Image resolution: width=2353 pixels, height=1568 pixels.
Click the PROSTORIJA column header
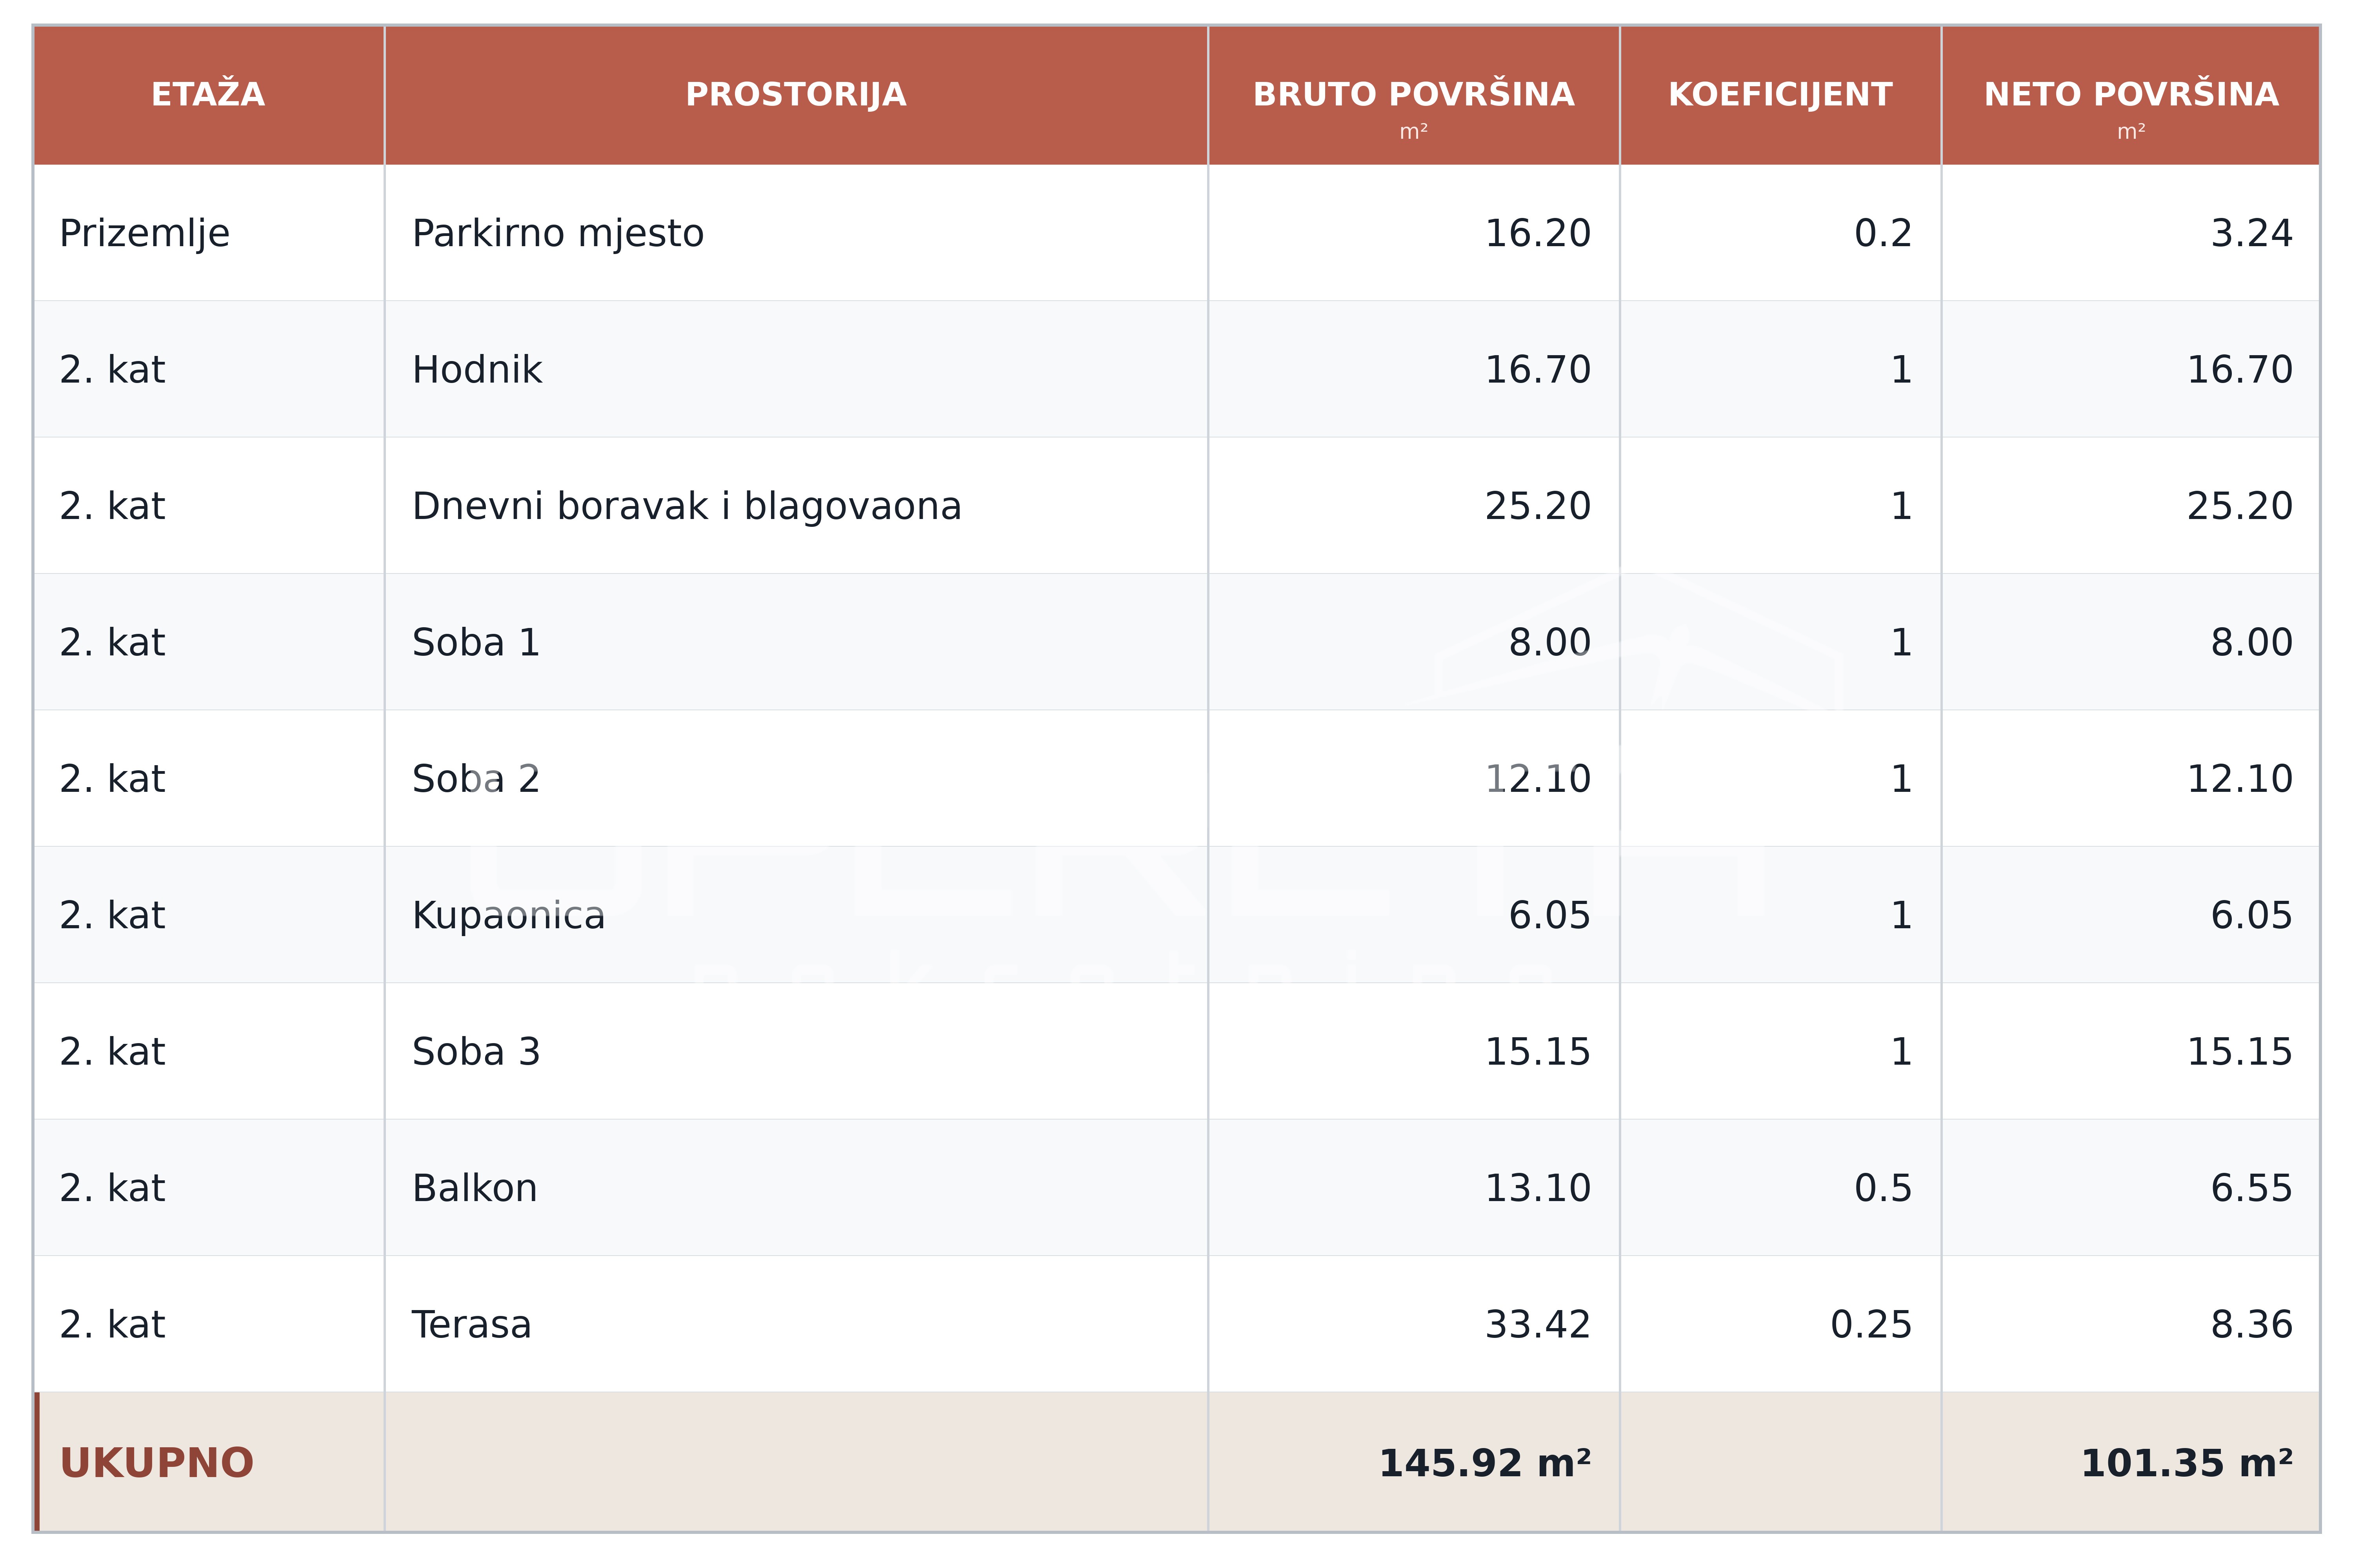796,95
